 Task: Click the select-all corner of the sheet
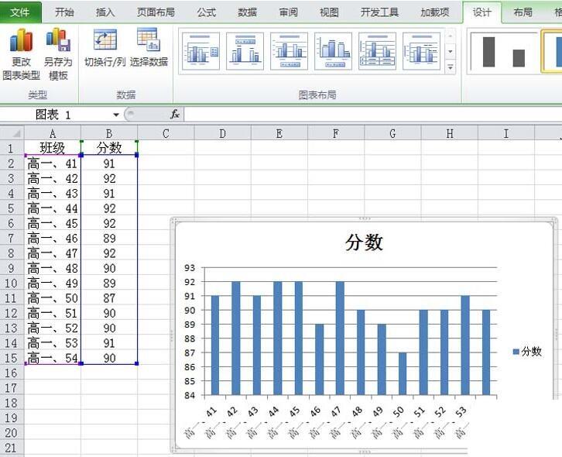pos(12,133)
